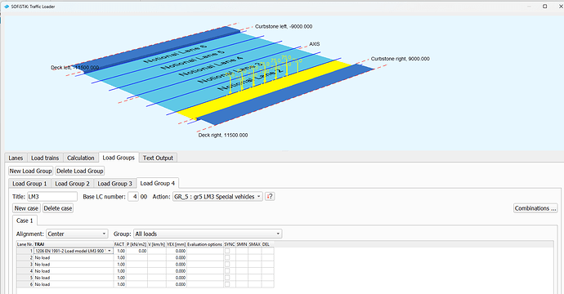Select the Load Group 2 tab
This screenshot has height=294, width=564.
pos(72,184)
